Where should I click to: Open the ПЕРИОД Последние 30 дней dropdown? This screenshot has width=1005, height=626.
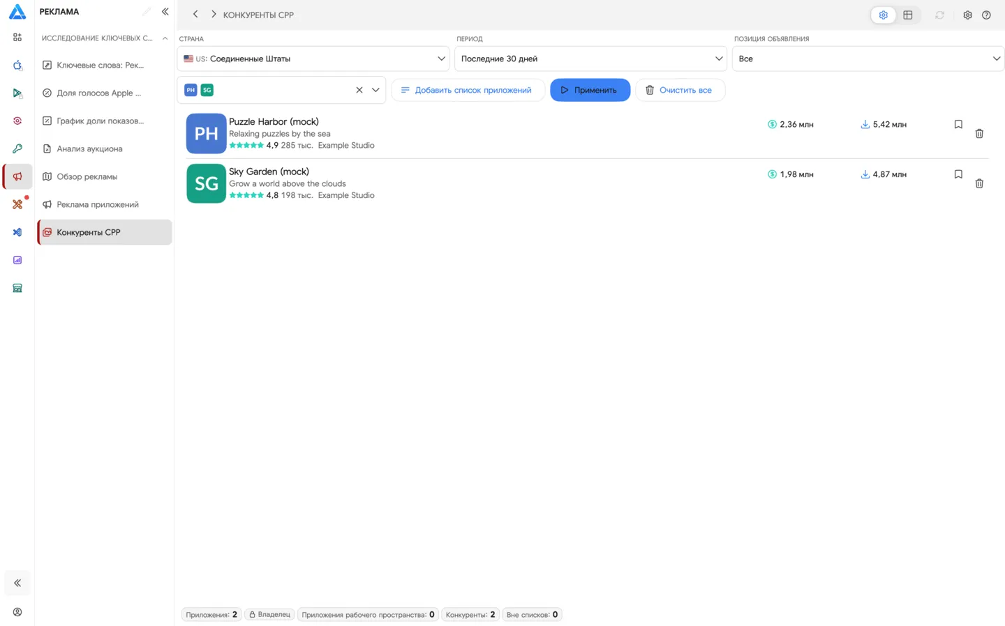[590, 59]
